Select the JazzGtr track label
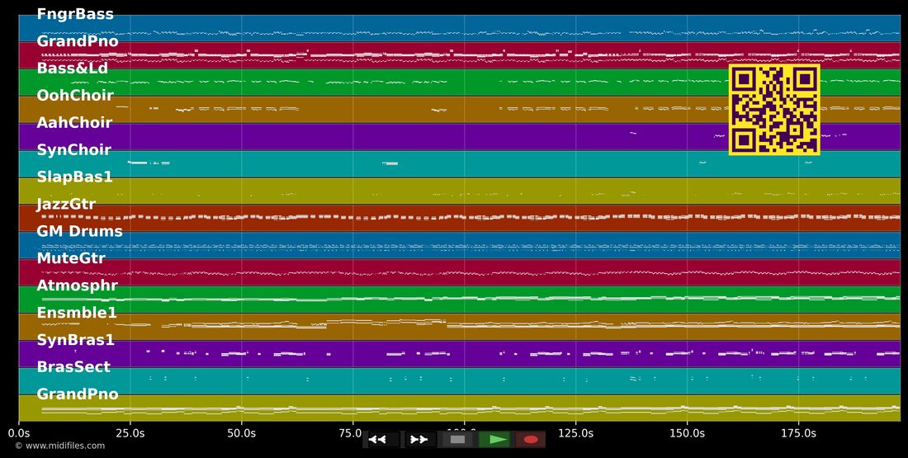Image resolution: width=908 pixels, height=458 pixels. [x=66, y=205]
